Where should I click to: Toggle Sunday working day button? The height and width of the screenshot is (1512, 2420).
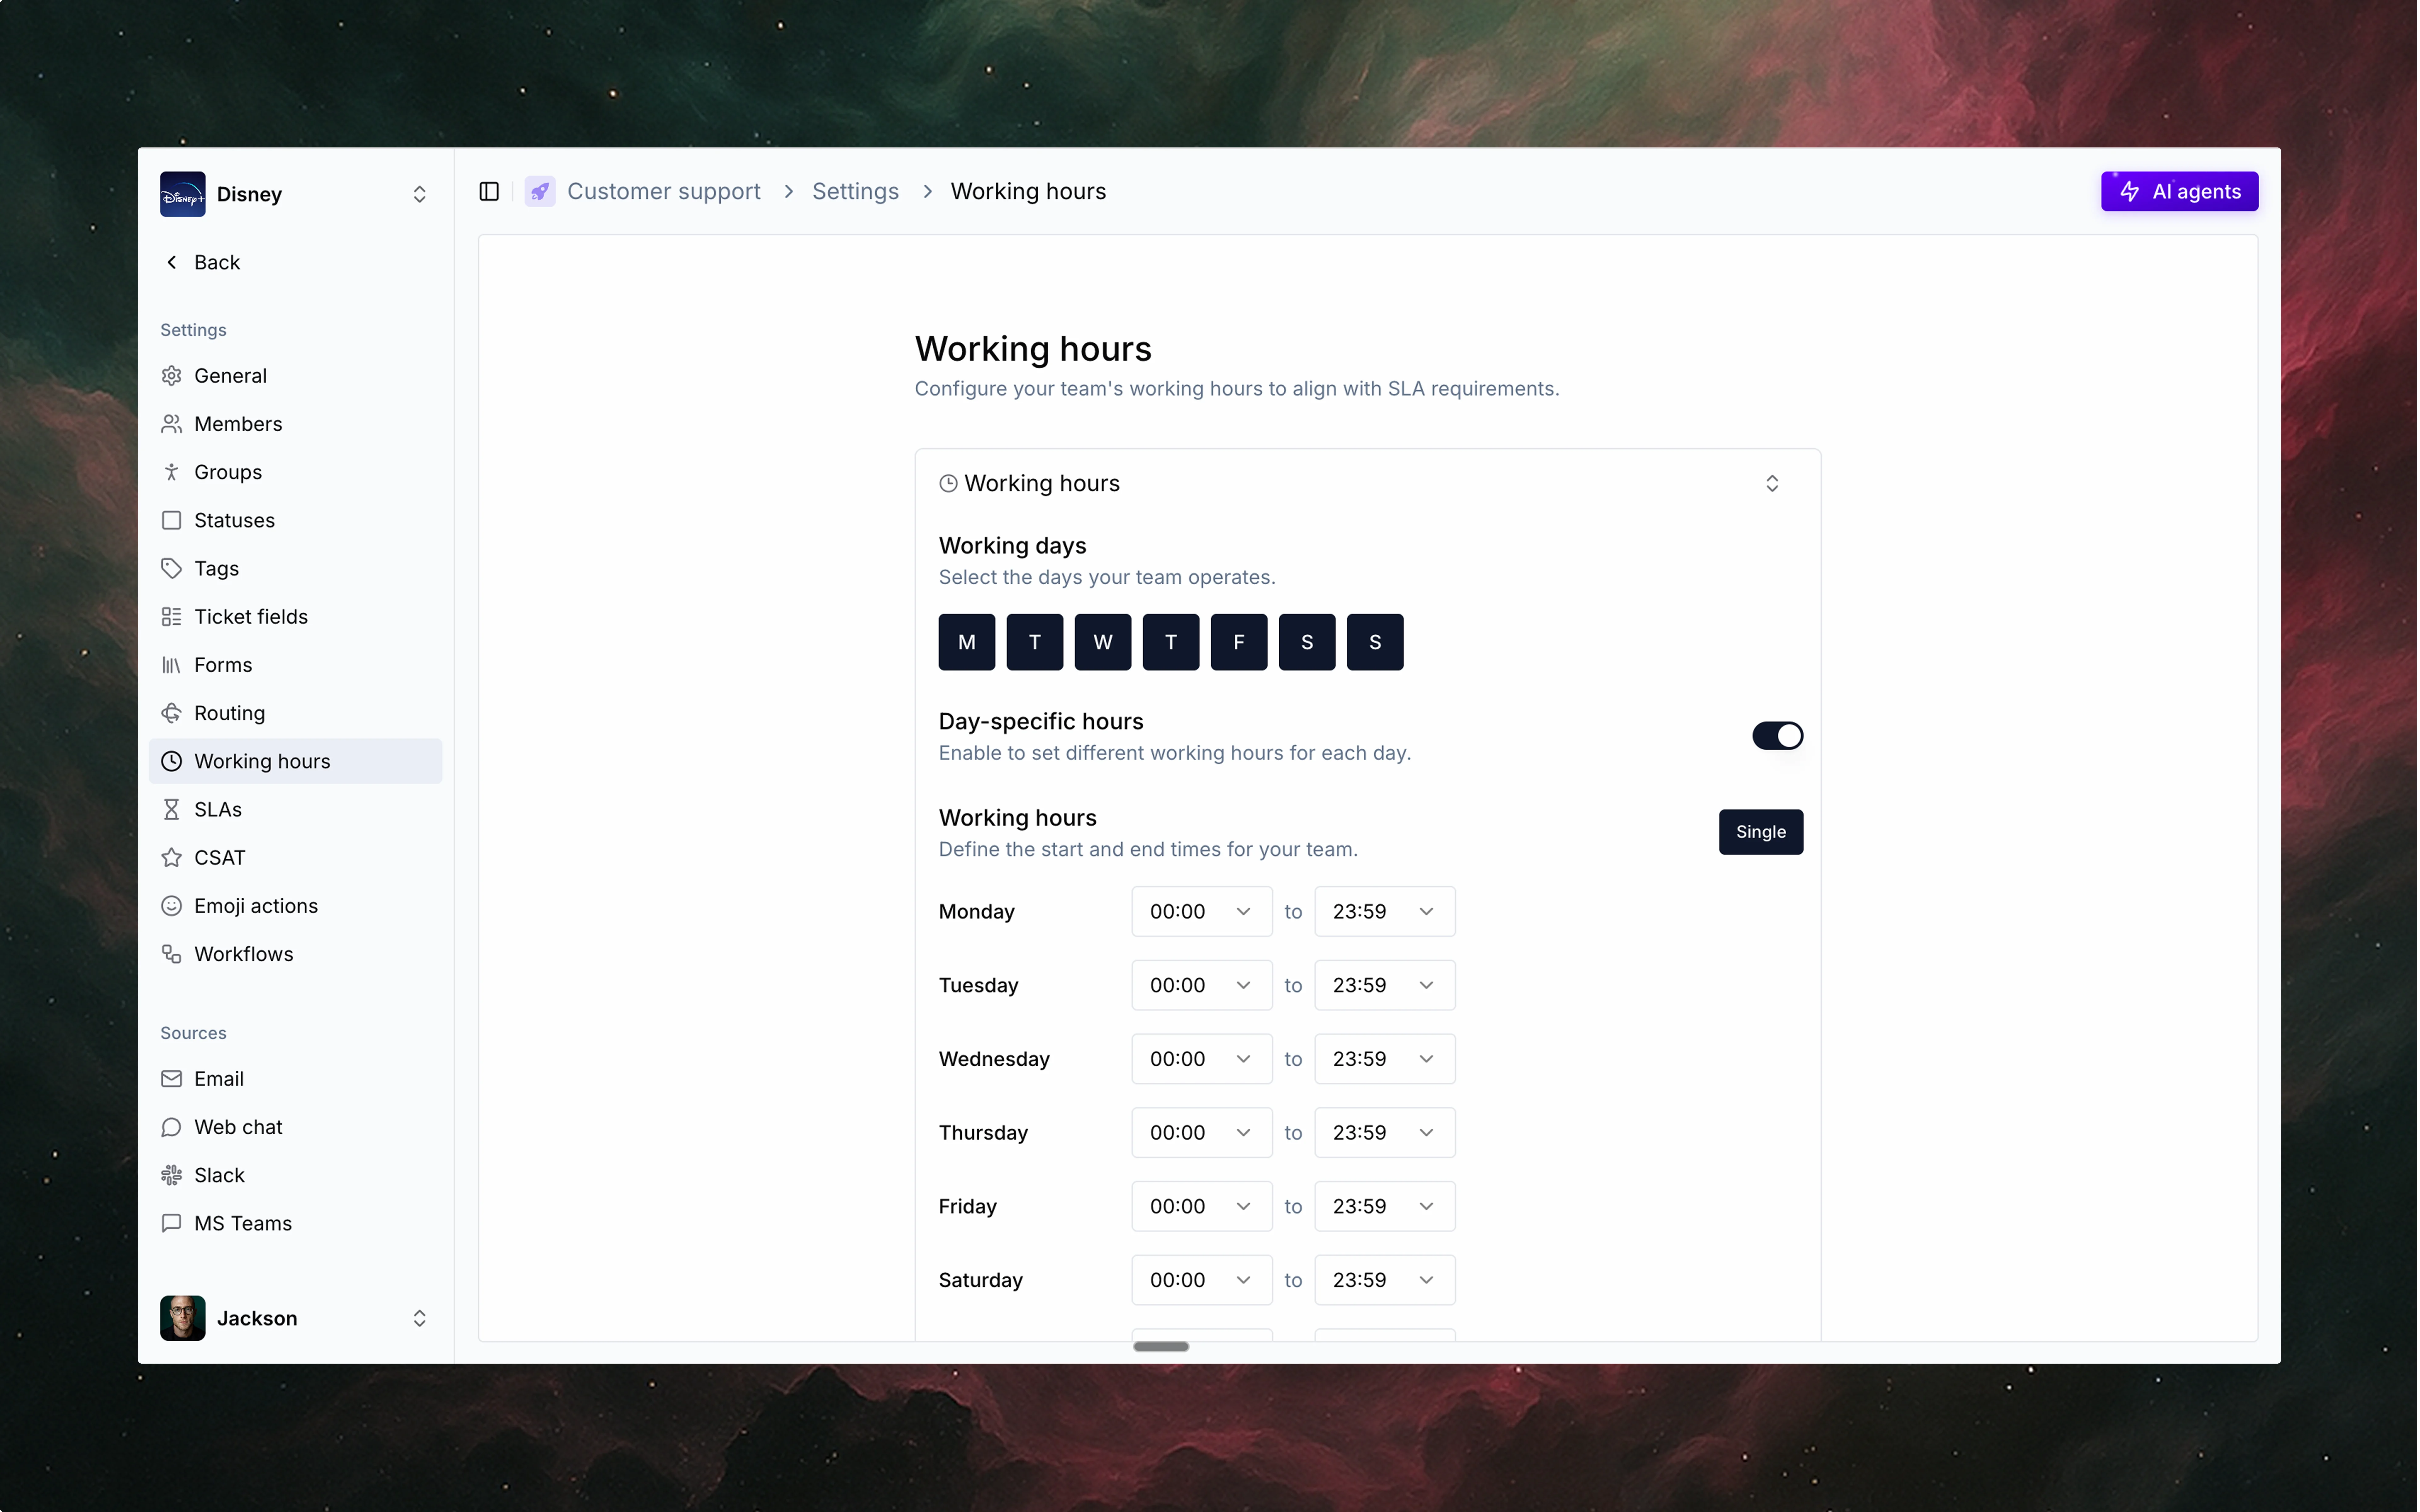coord(1375,642)
